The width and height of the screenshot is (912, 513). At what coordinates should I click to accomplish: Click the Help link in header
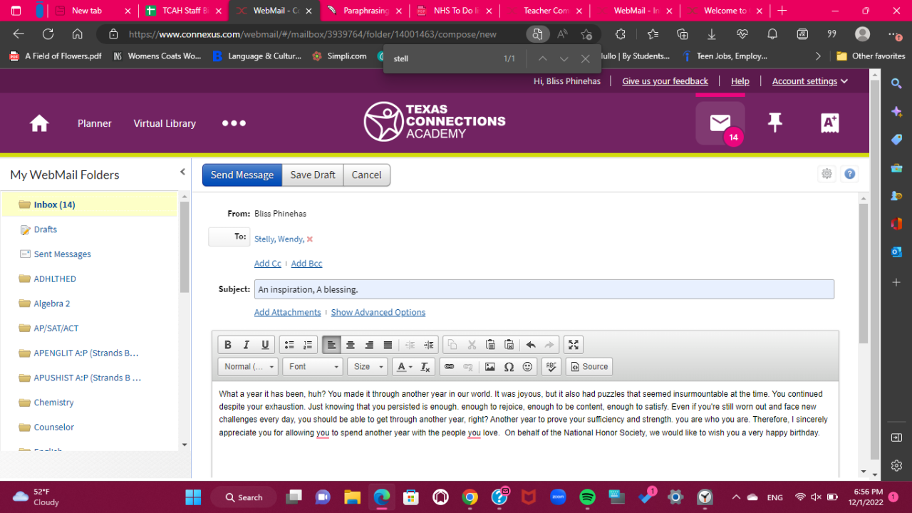(740, 81)
